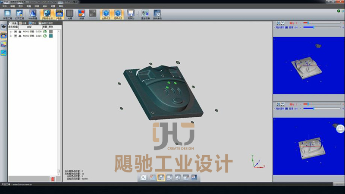Screen dimensions: 345x194
Task: Click the camera pair icon in upper camera panel
Action: 281,23
